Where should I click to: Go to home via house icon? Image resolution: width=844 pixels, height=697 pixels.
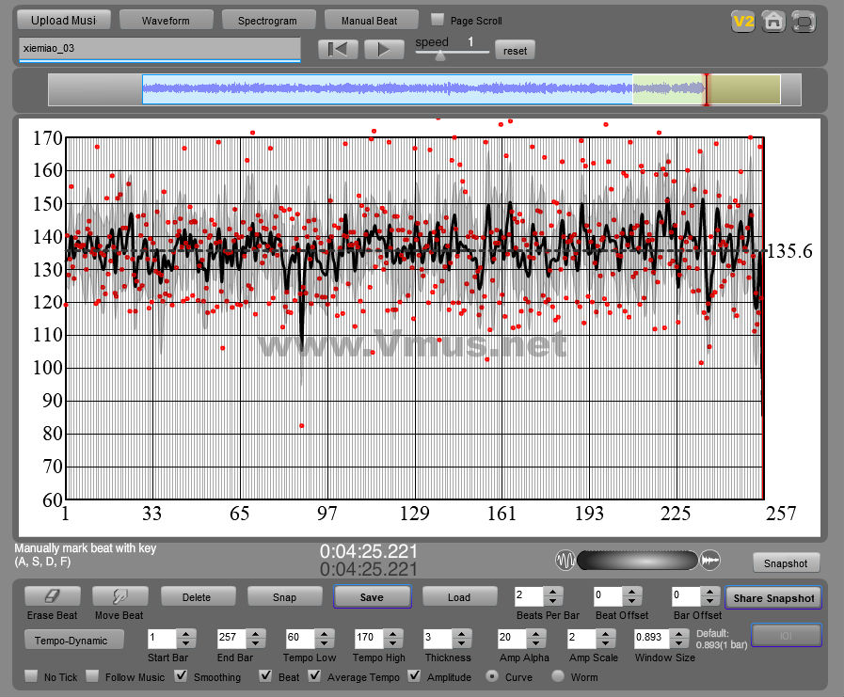click(x=773, y=22)
